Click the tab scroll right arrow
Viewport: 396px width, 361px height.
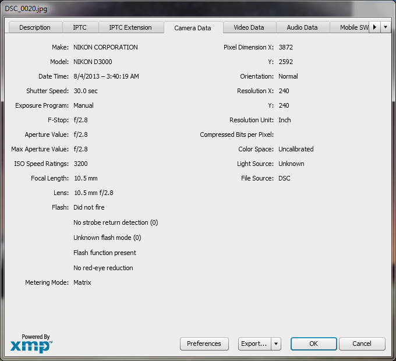tap(375, 27)
